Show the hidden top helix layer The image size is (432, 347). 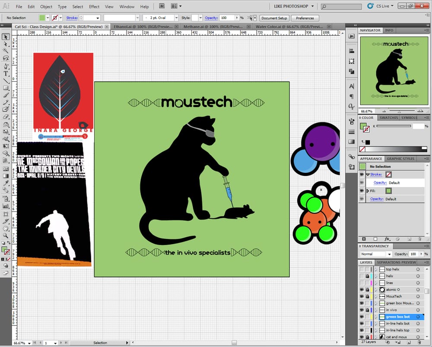click(362, 269)
